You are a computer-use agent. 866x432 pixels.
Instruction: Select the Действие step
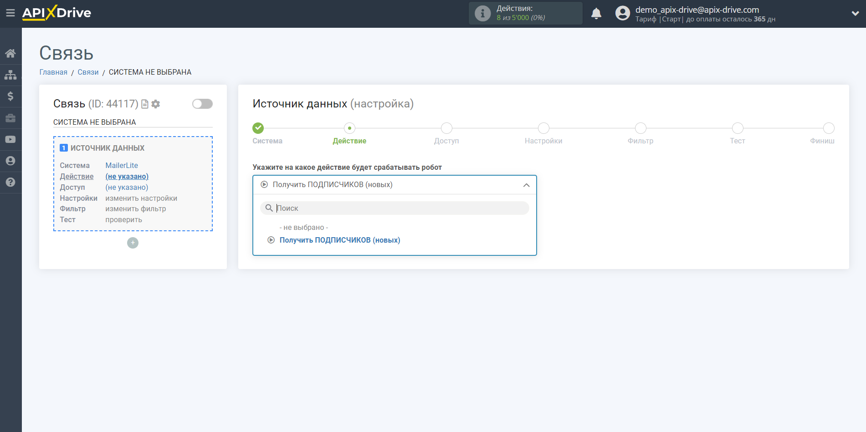349,128
